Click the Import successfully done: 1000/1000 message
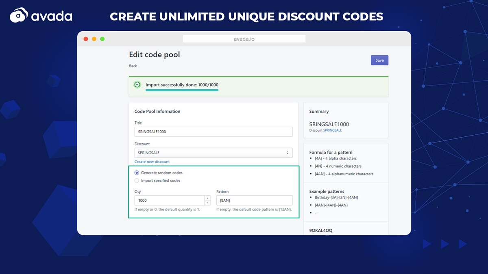This screenshot has height=274, width=488. point(182,84)
